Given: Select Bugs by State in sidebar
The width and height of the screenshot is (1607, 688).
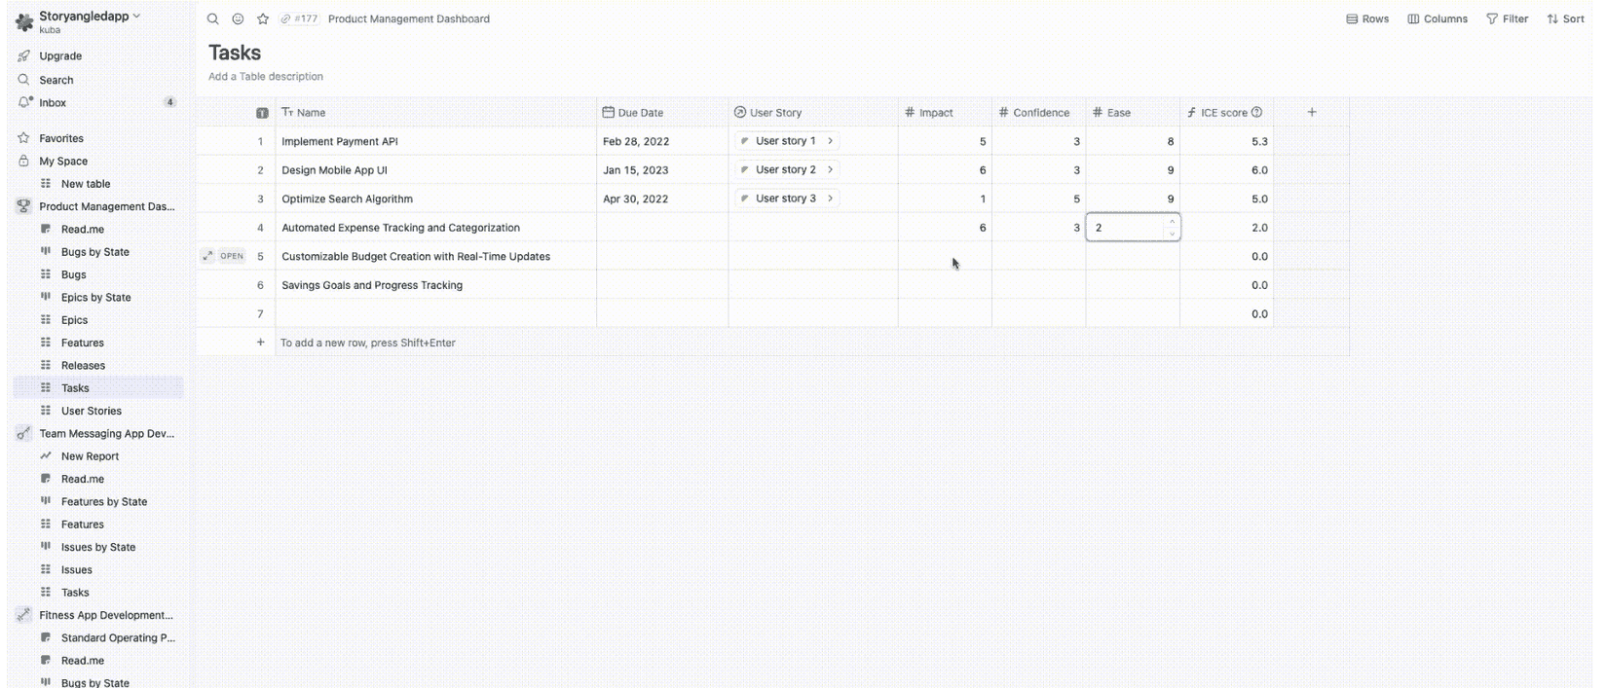Looking at the screenshot, I should 94,252.
